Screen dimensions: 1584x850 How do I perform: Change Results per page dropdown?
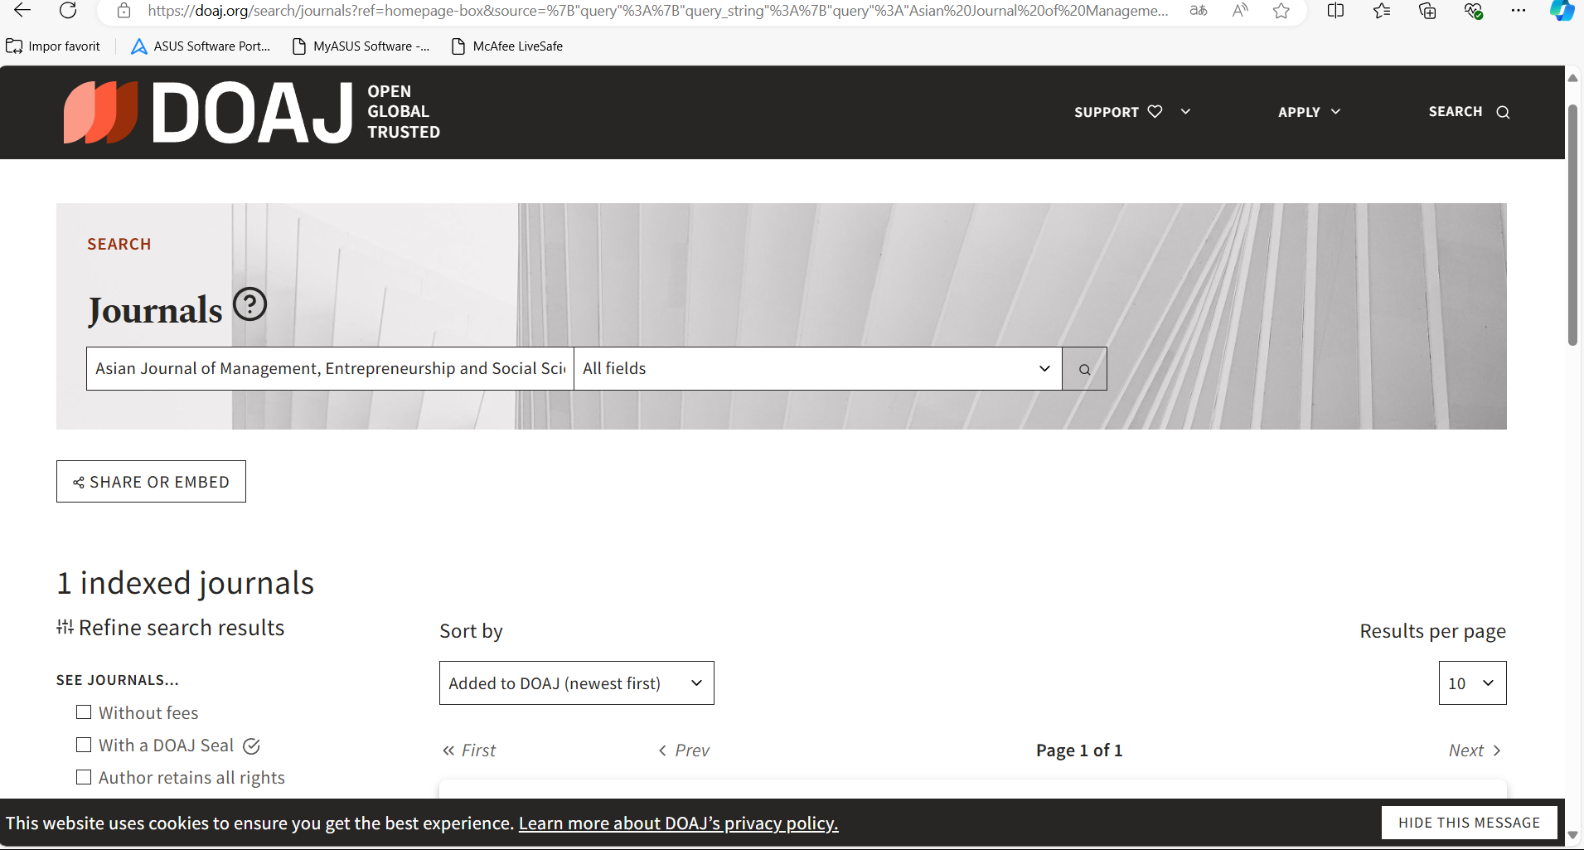coord(1472,683)
